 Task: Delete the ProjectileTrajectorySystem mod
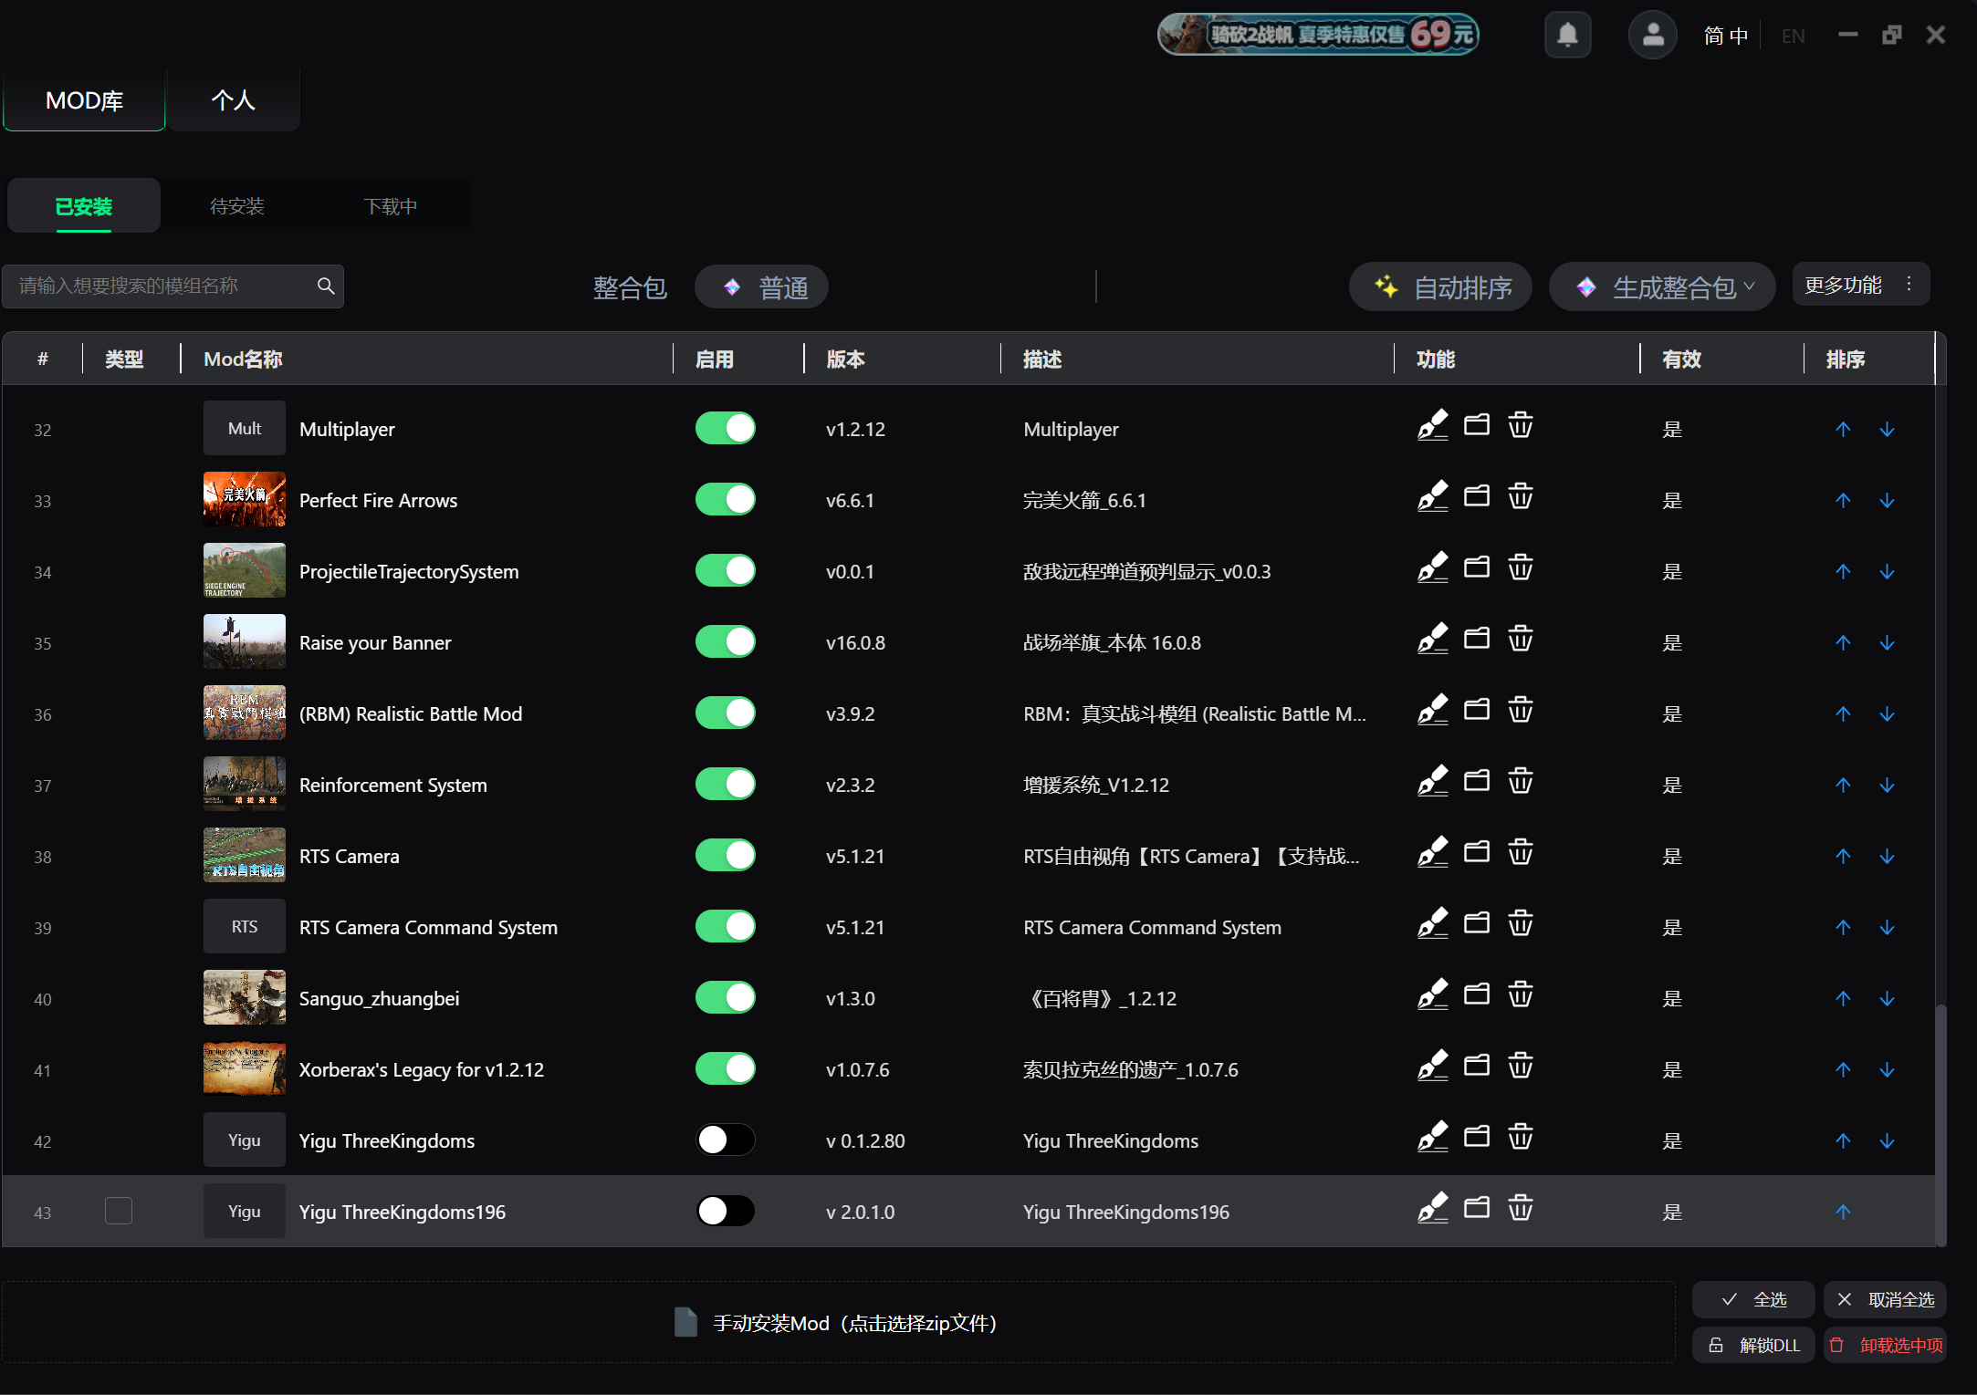click(x=1521, y=567)
